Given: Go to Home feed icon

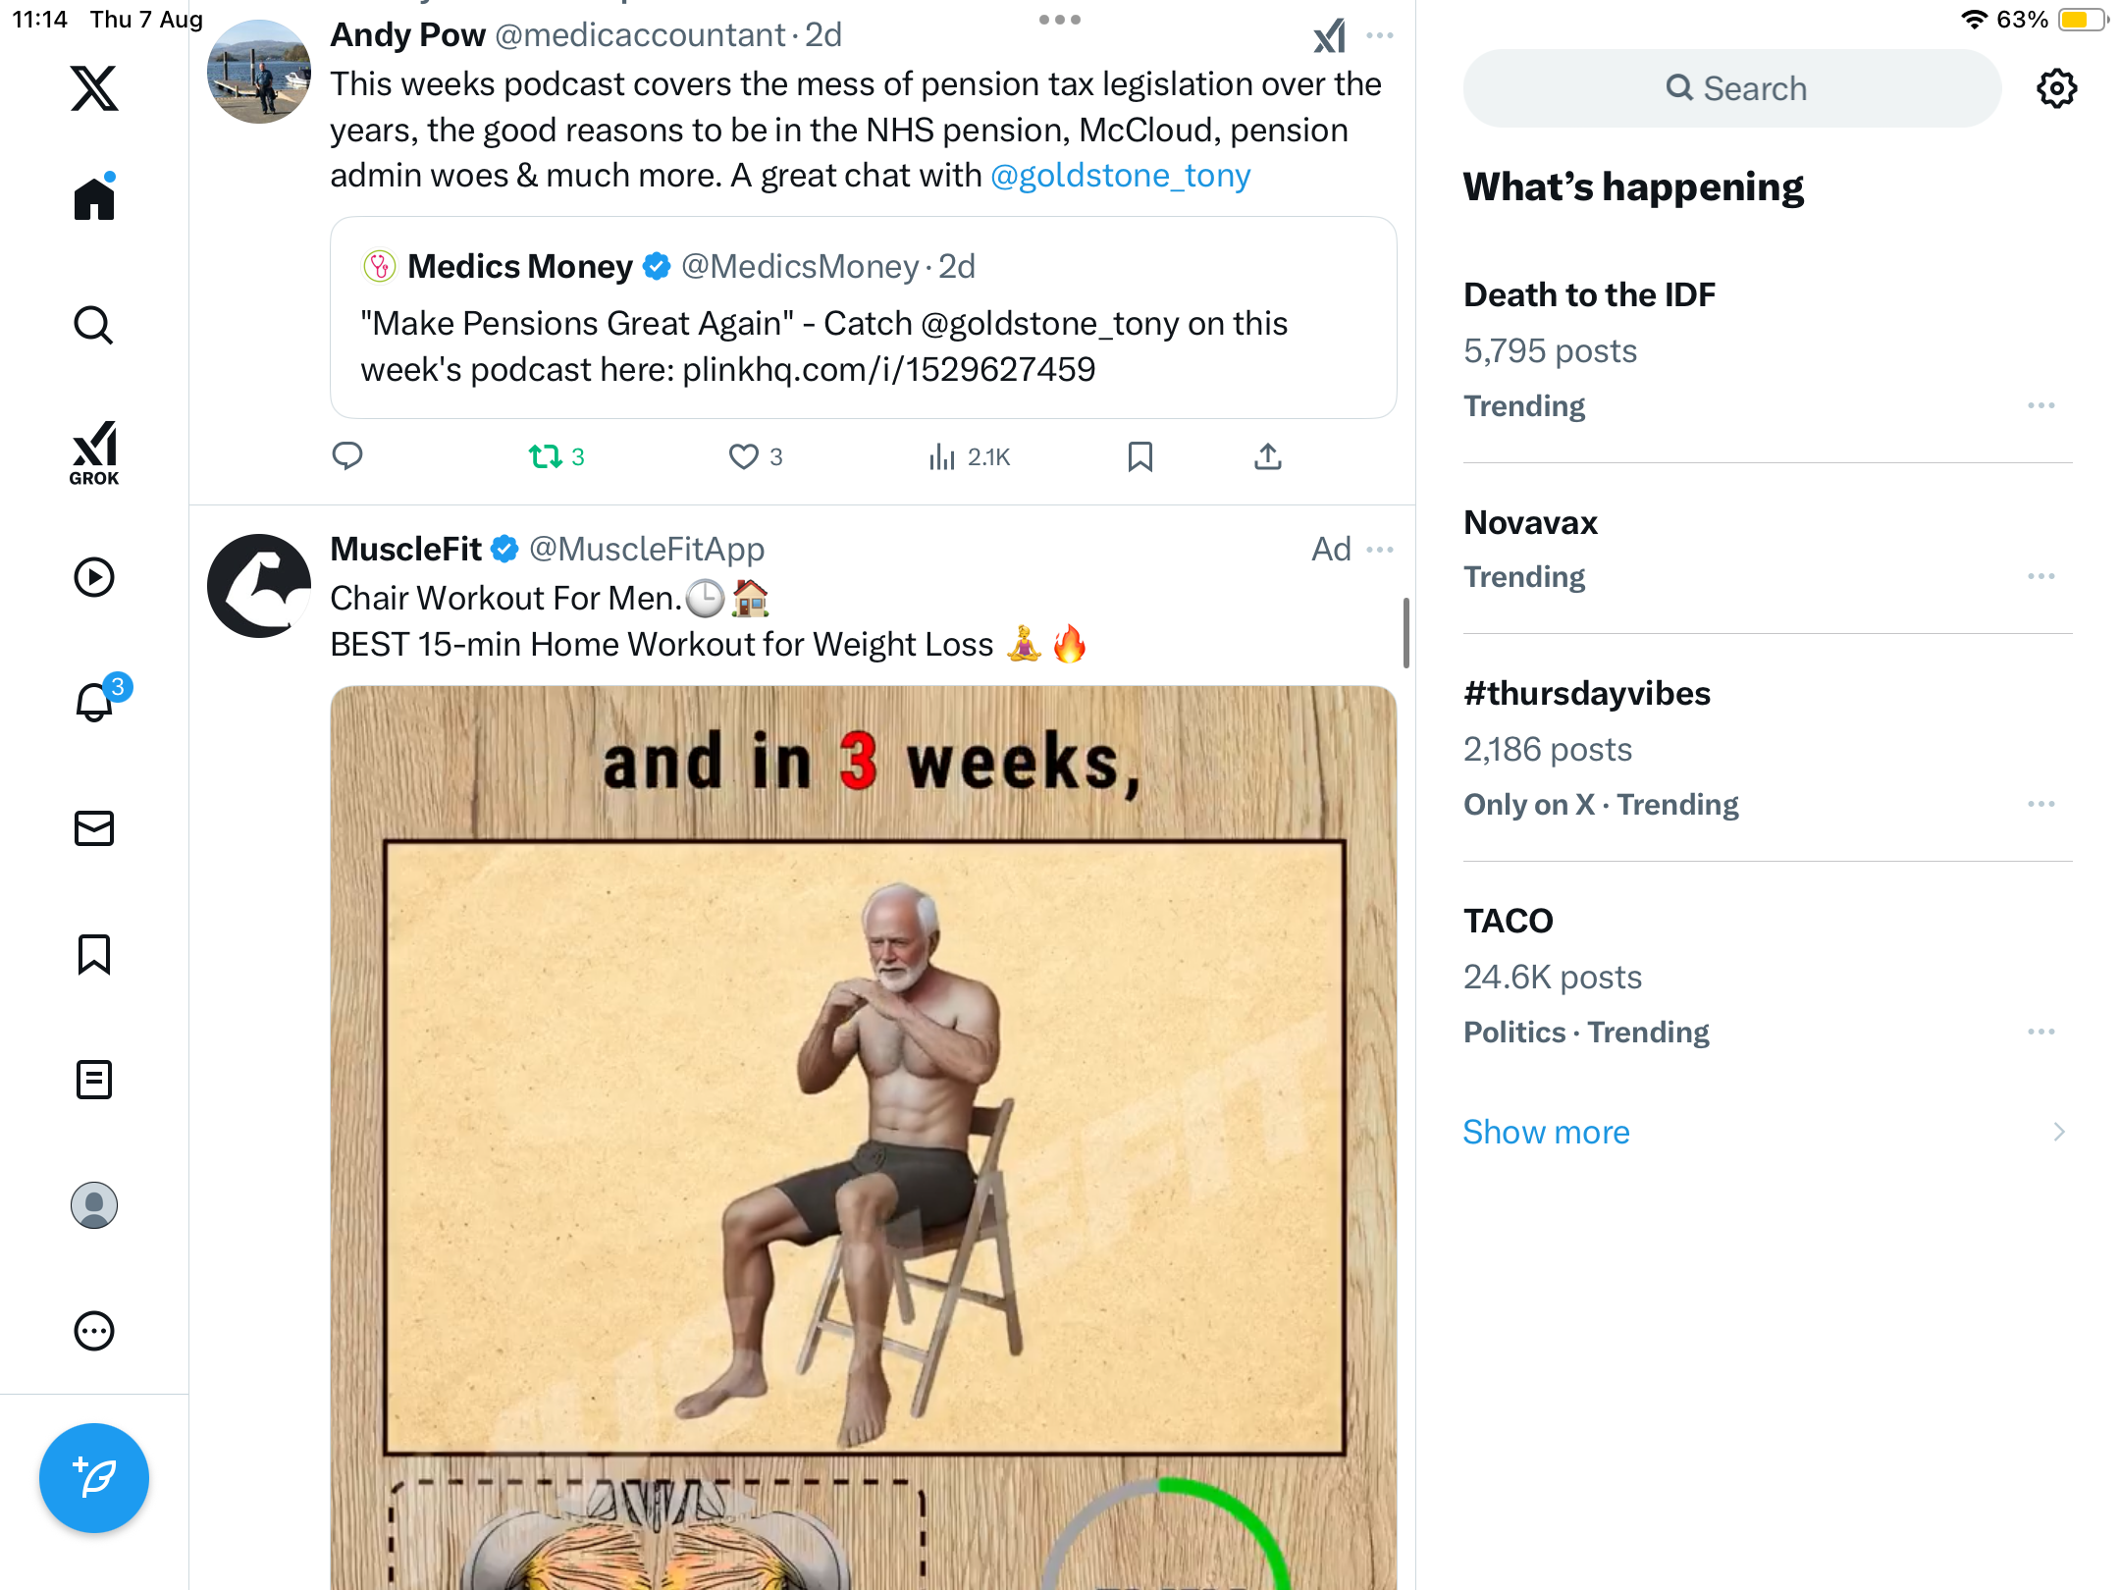Looking at the screenshot, I should click(x=94, y=199).
